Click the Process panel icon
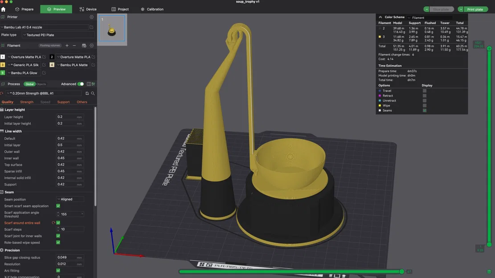The image size is (495, 278). click(3, 84)
